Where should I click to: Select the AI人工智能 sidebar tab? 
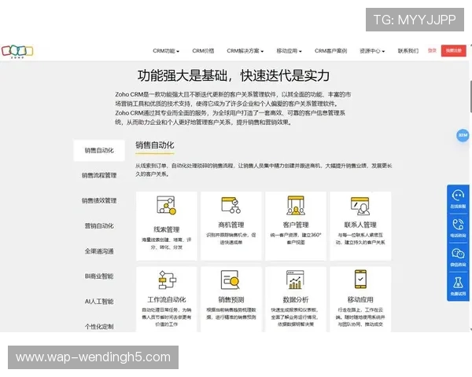click(99, 302)
